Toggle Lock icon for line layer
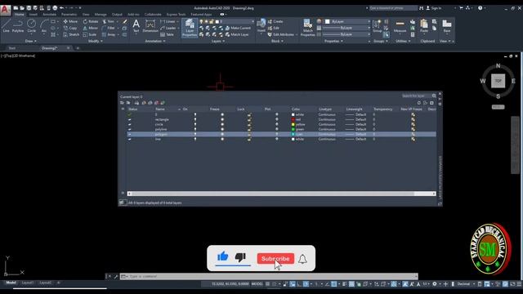523x294 pixels. click(249, 139)
